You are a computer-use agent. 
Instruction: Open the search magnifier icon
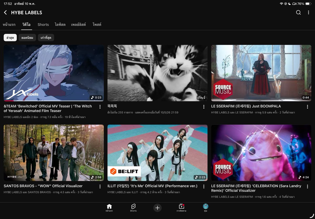click(x=298, y=12)
